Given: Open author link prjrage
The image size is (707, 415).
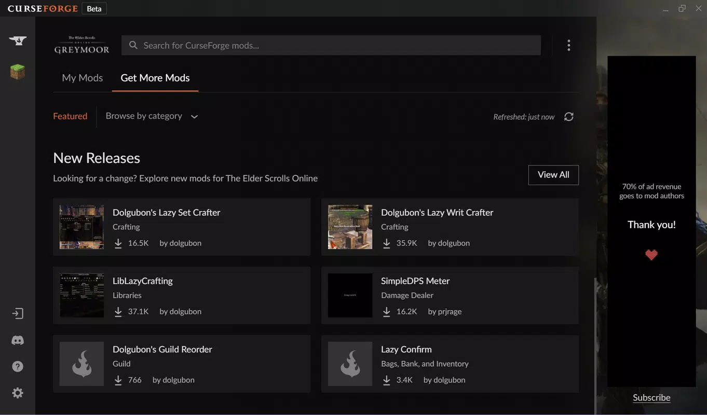Looking at the screenshot, I should tap(450, 312).
